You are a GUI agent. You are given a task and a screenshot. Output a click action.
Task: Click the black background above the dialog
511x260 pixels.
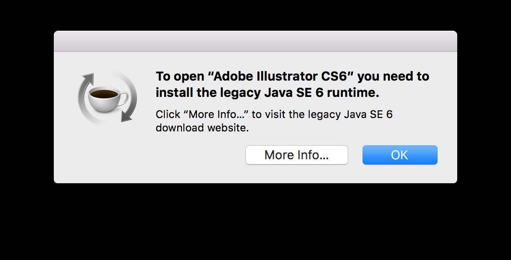pyautogui.click(x=255, y=15)
